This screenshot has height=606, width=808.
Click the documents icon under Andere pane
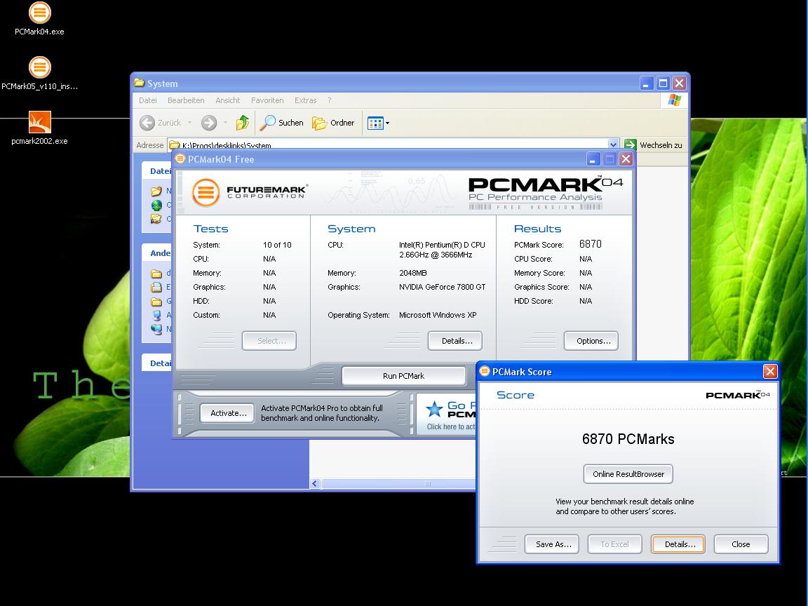click(156, 287)
